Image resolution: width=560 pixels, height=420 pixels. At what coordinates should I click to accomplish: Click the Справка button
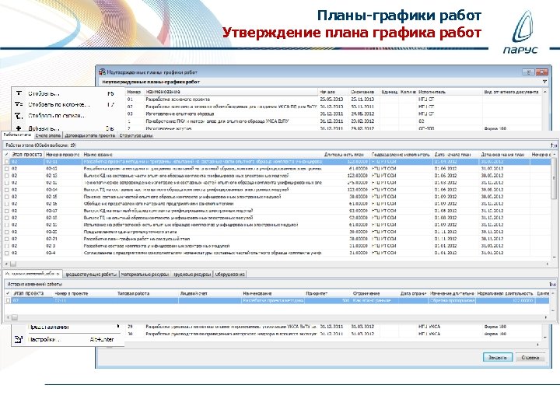click(530, 357)
